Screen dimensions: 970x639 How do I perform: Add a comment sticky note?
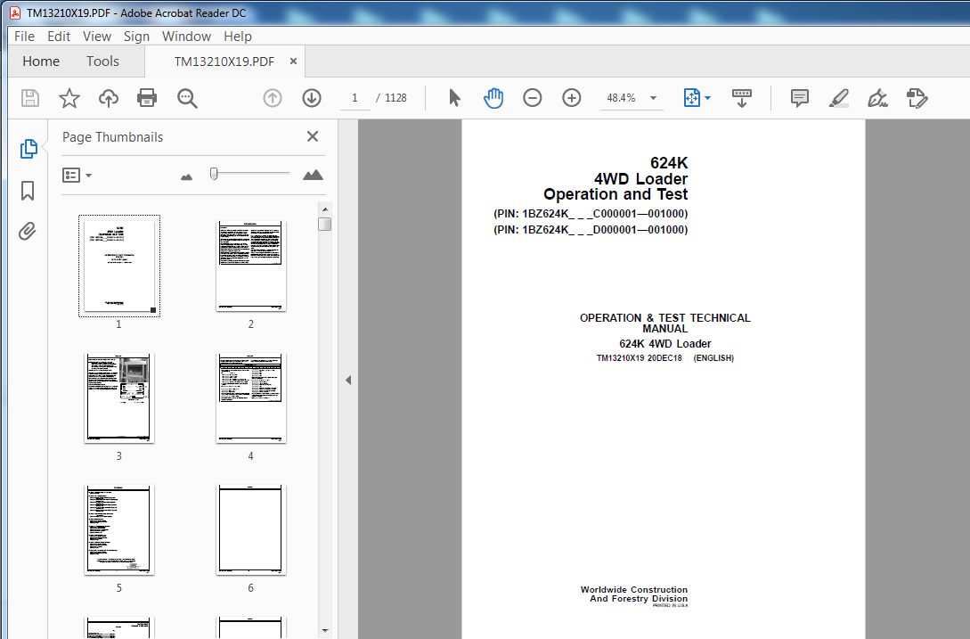coord(799,98)
